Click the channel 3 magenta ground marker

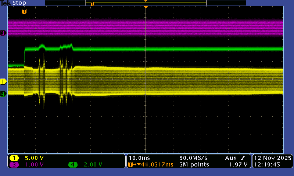3,33
